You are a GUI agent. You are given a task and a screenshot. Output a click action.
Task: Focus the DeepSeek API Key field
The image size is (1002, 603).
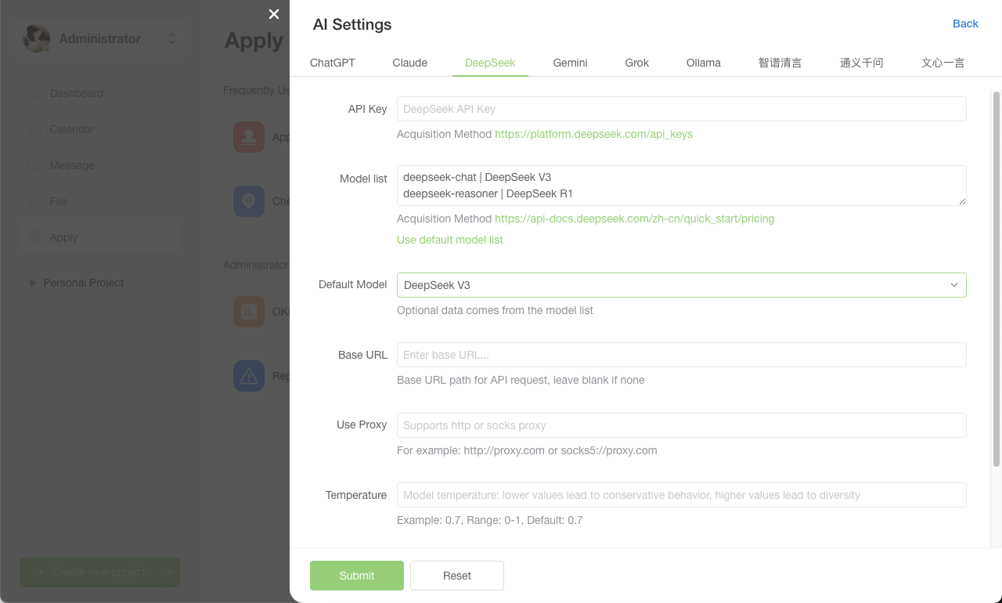click(x=681, y=109)
